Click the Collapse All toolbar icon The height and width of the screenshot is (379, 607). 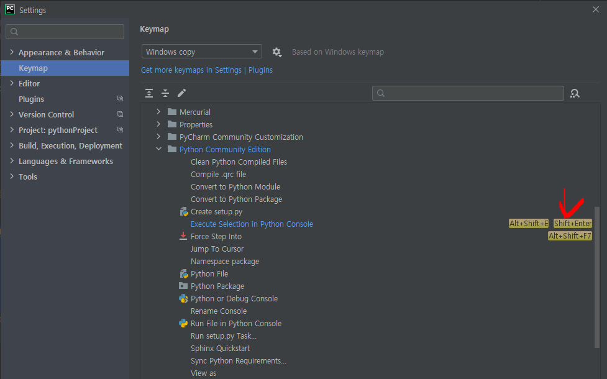165,93
